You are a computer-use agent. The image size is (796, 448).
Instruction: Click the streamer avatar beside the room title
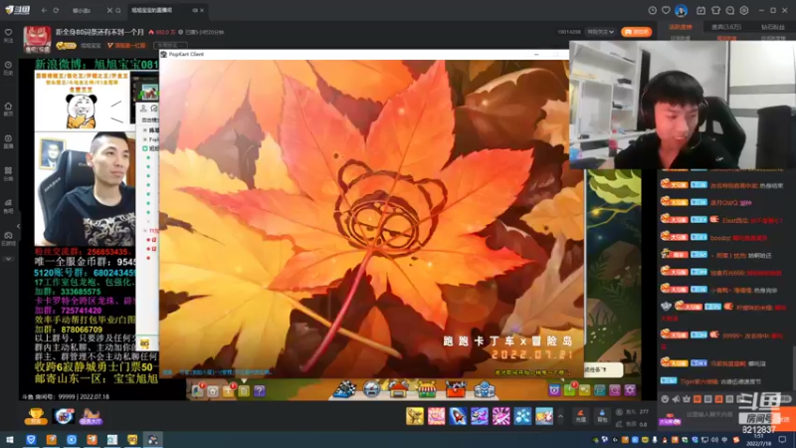(37, 40)
